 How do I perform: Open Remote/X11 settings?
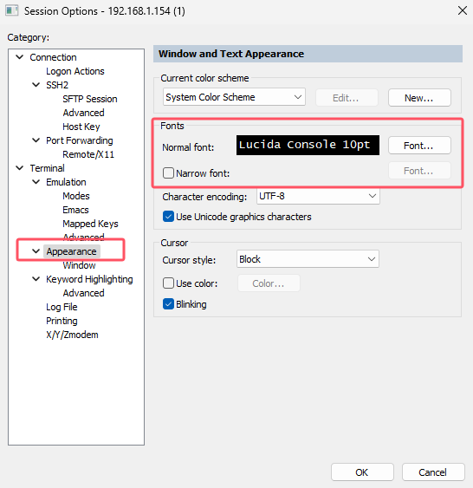click(88, 154)
